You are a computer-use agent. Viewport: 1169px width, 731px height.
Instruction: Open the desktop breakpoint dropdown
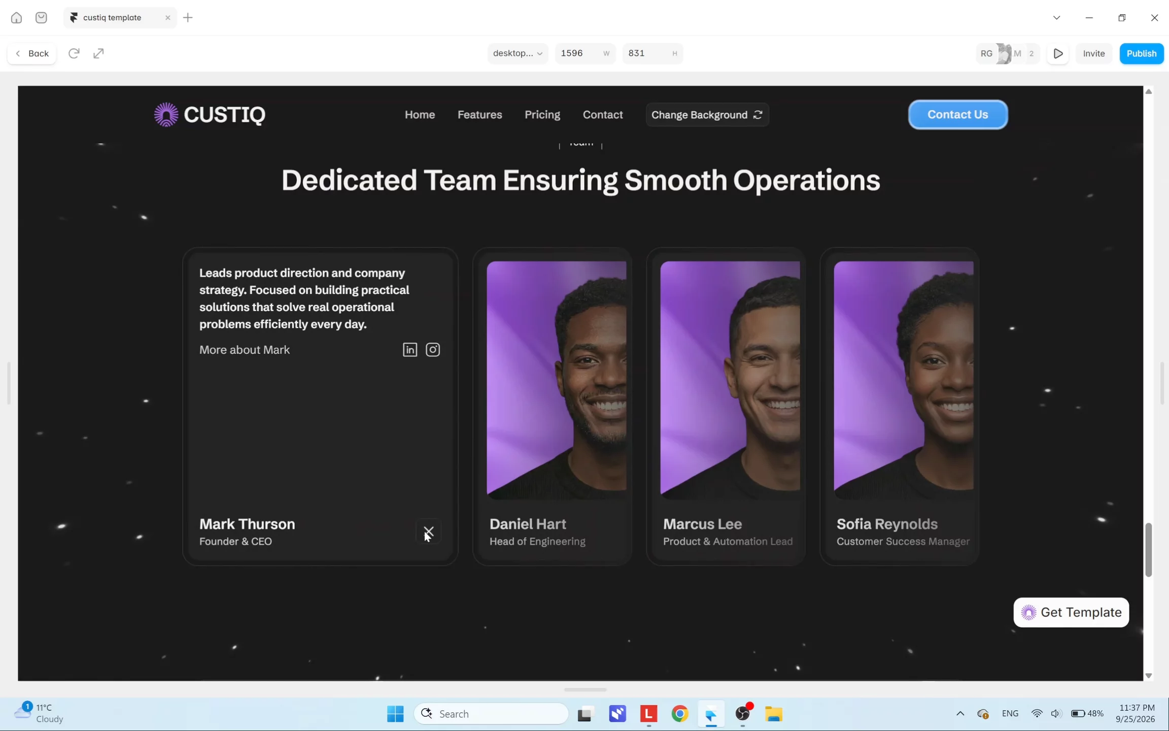[518, 53]
